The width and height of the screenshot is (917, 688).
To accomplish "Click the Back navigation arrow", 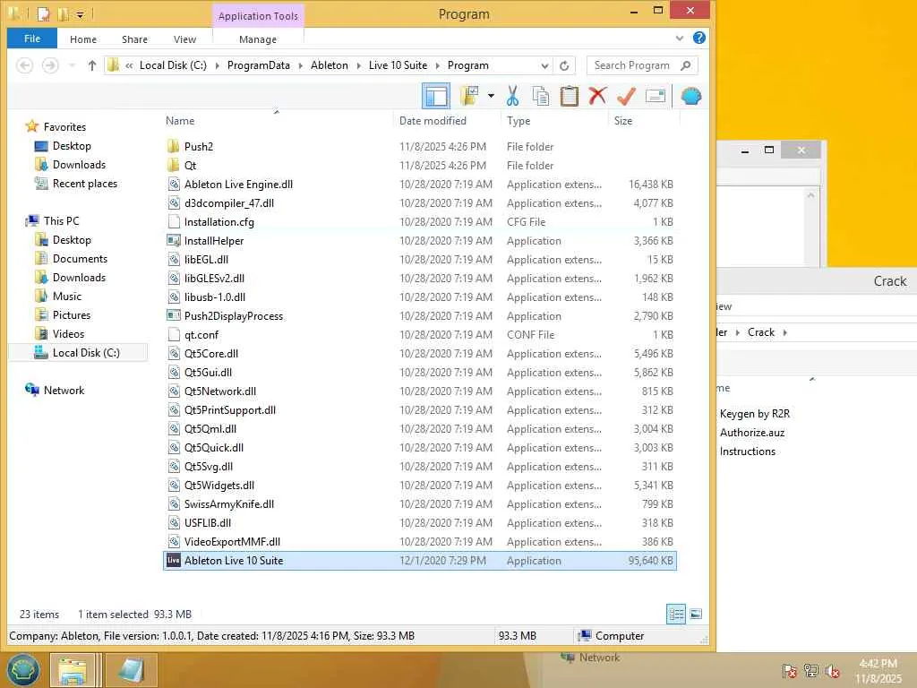I will coord(24,65).
